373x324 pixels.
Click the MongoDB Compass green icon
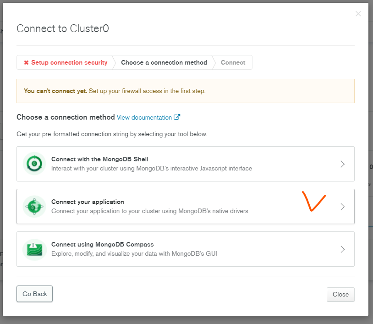(x=34, y=249)
